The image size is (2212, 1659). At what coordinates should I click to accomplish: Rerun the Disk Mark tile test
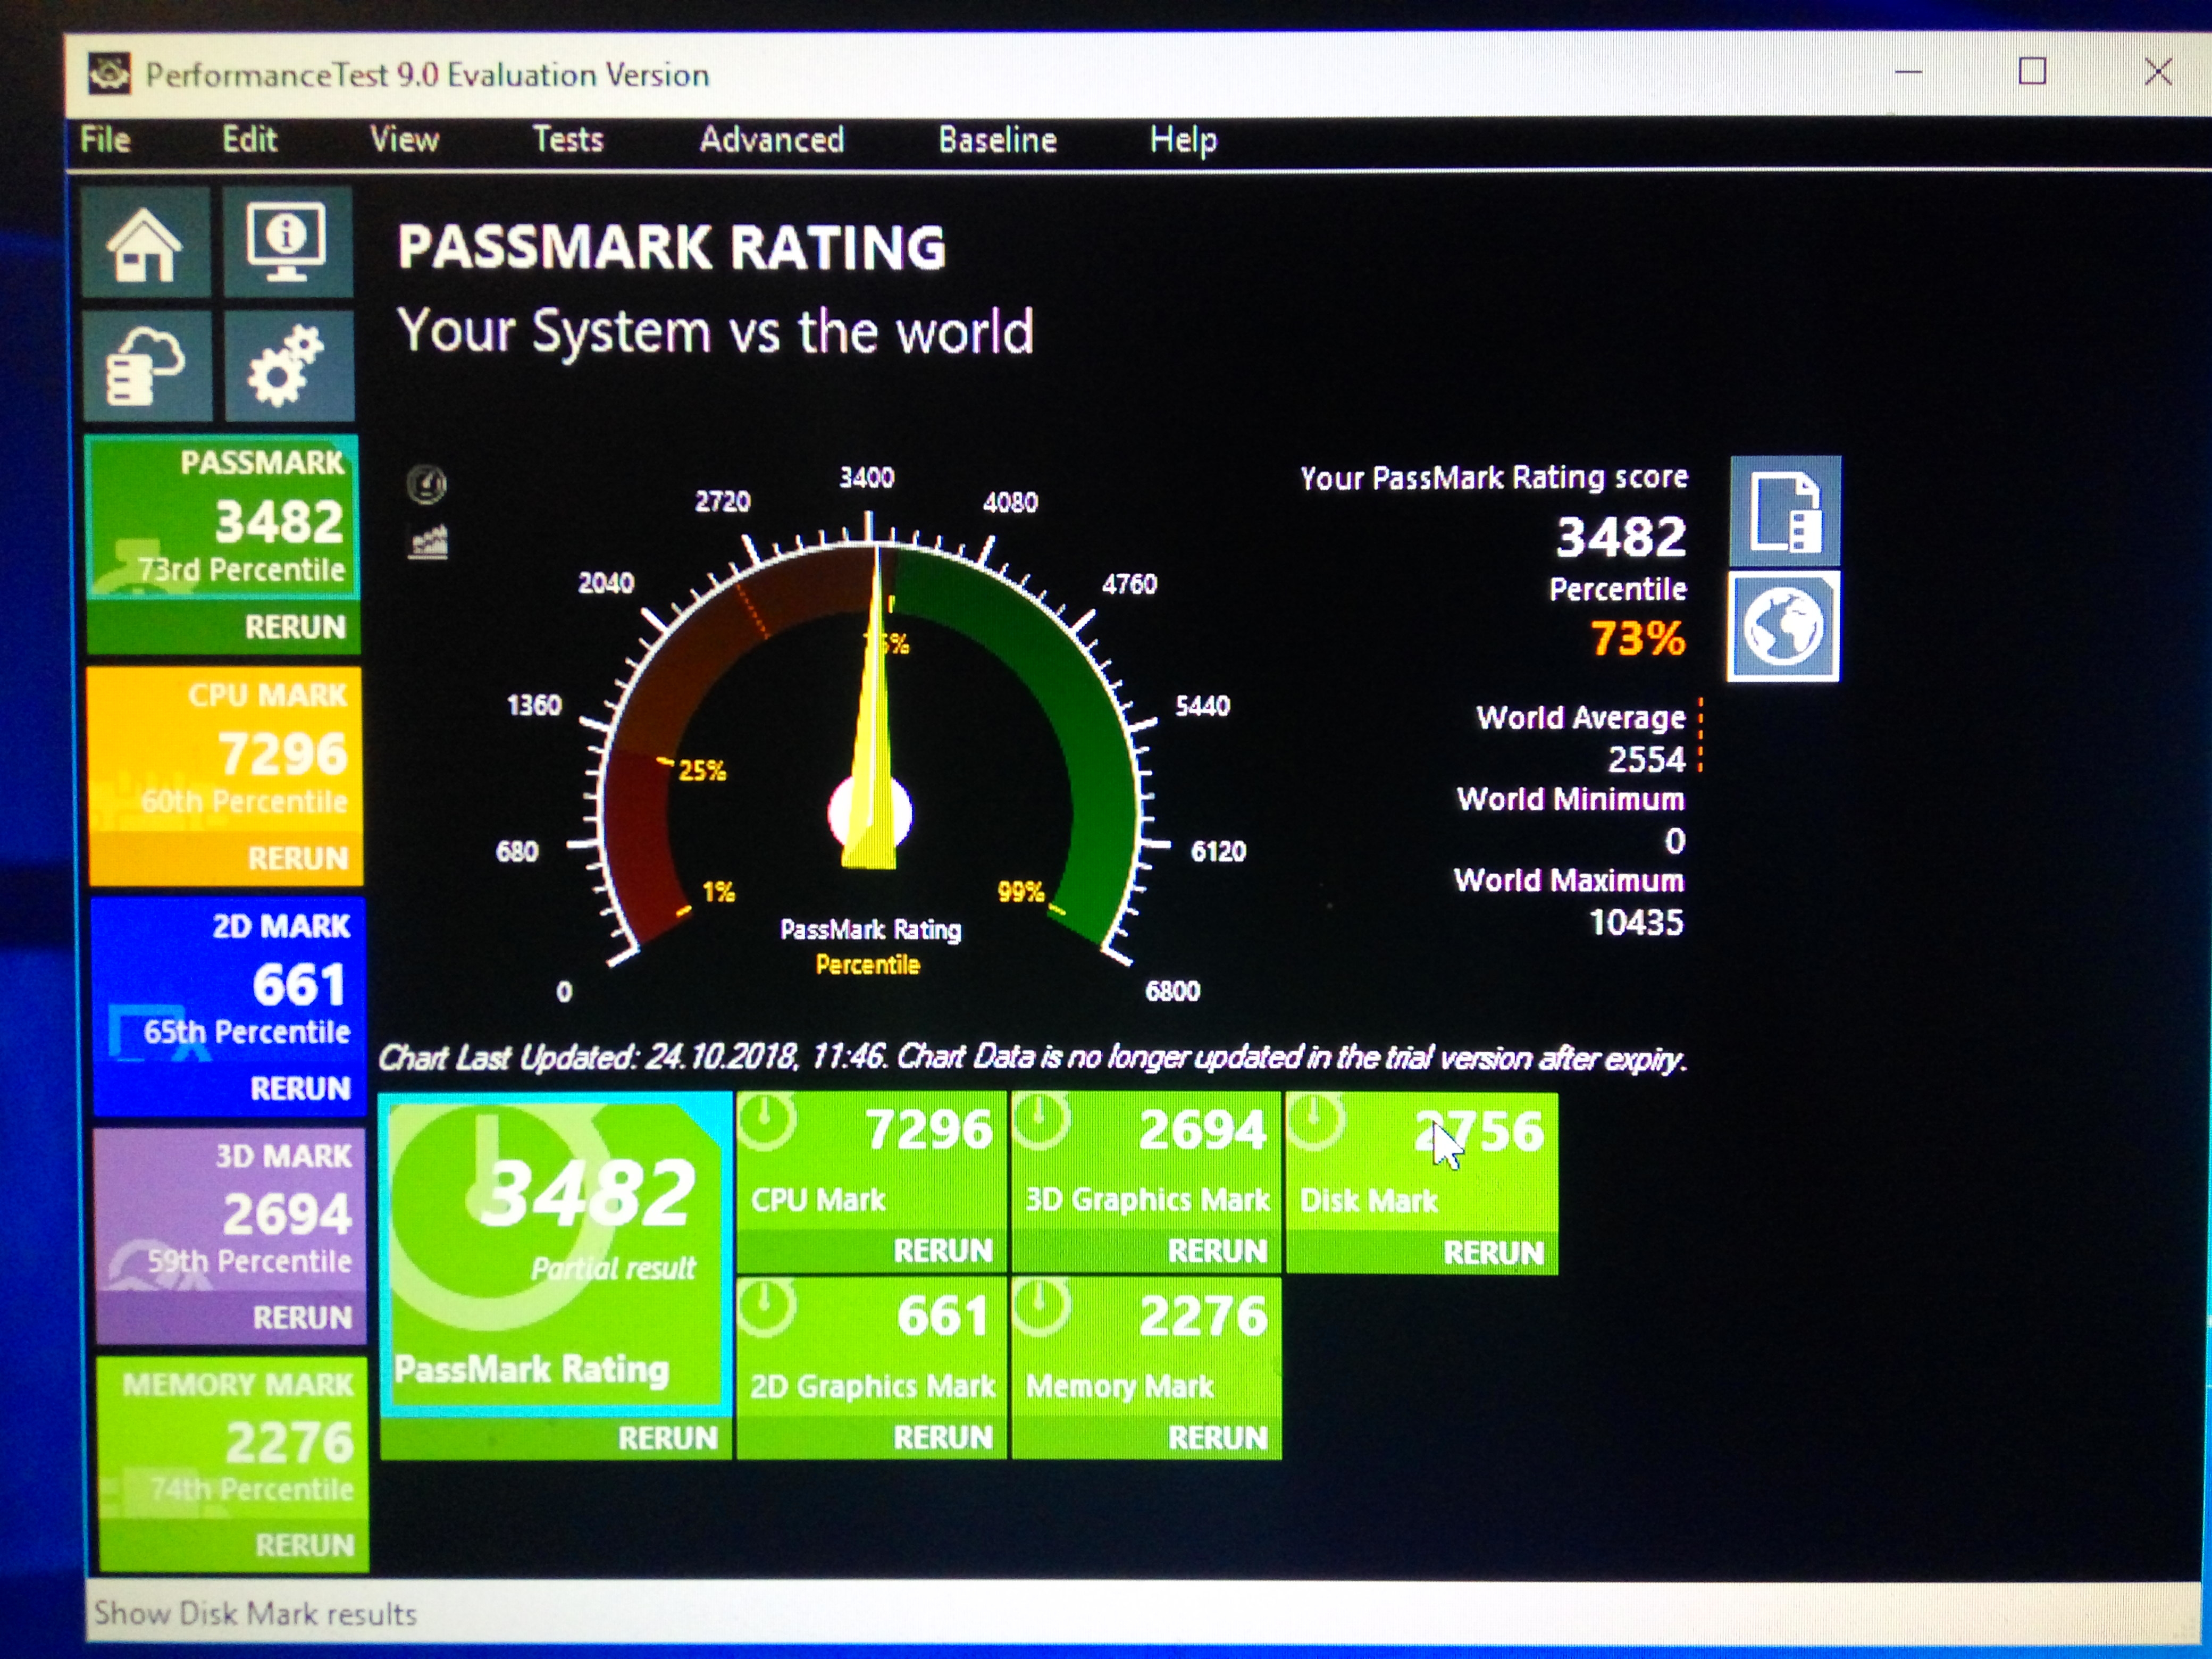pos(1492,1252)
